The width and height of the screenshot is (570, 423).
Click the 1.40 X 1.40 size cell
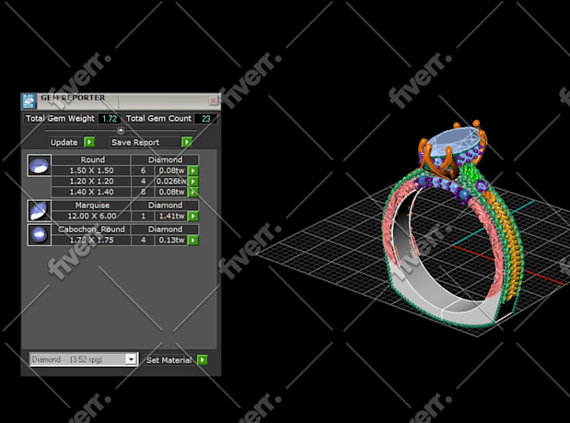coord(91,192)
